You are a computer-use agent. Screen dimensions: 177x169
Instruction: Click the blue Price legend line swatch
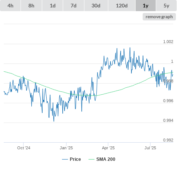65,159
